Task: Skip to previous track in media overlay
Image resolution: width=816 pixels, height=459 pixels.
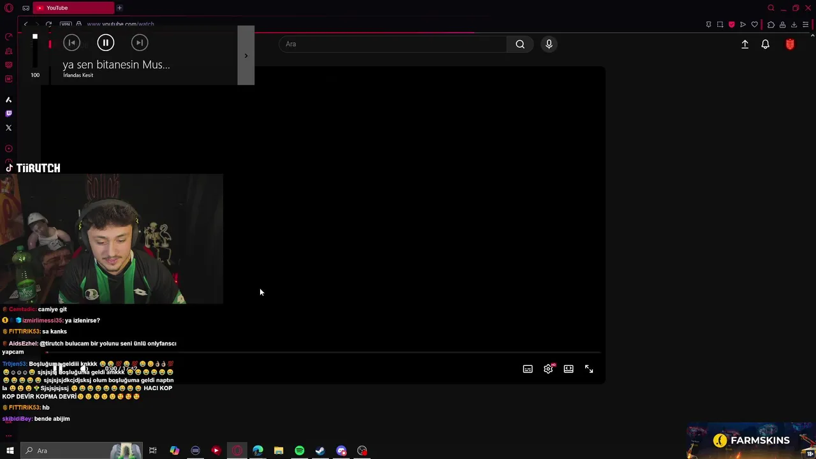Action: [x=71, y=43]
